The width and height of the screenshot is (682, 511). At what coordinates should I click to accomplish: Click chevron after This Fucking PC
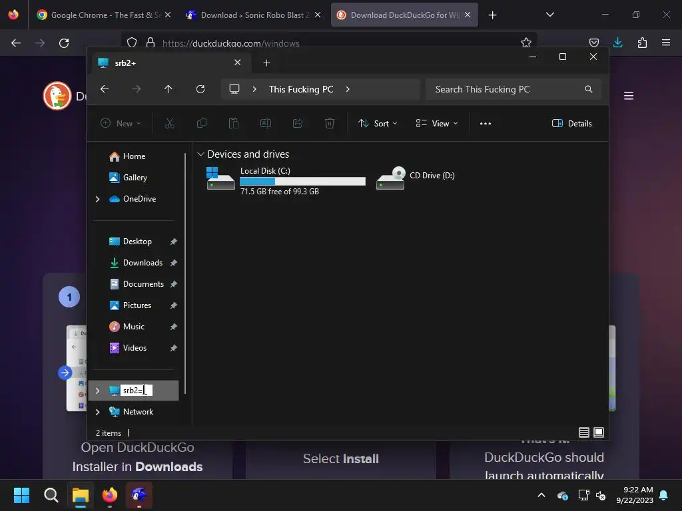[348, 89]
